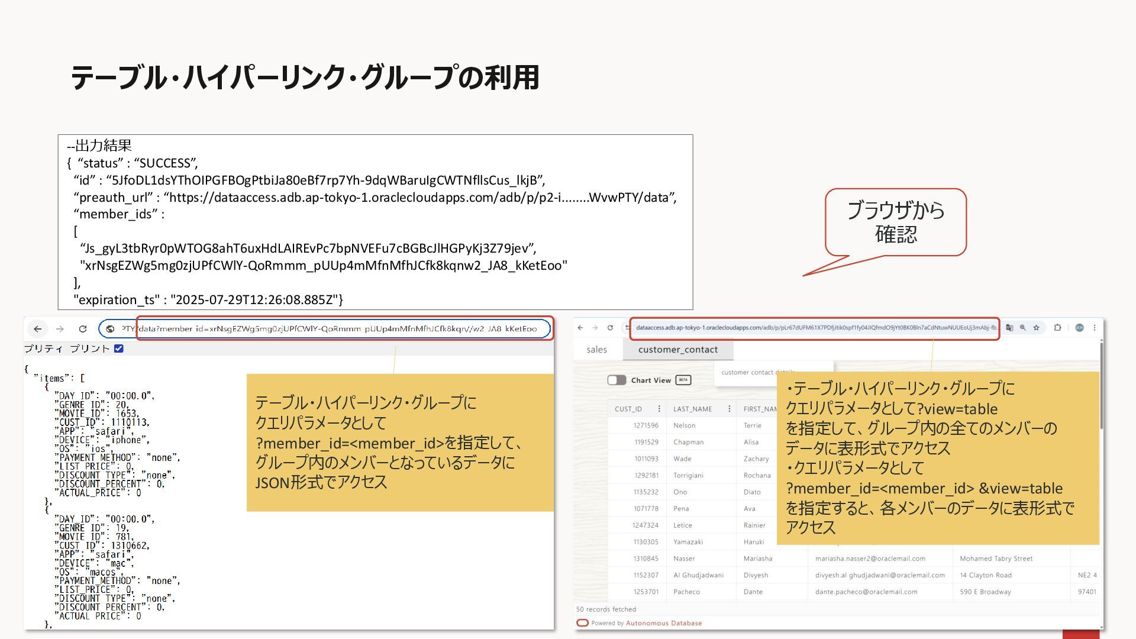This screenshot has height=639, width=1136.
Task: Click reload icon in right browser
Action: point(610,328)
